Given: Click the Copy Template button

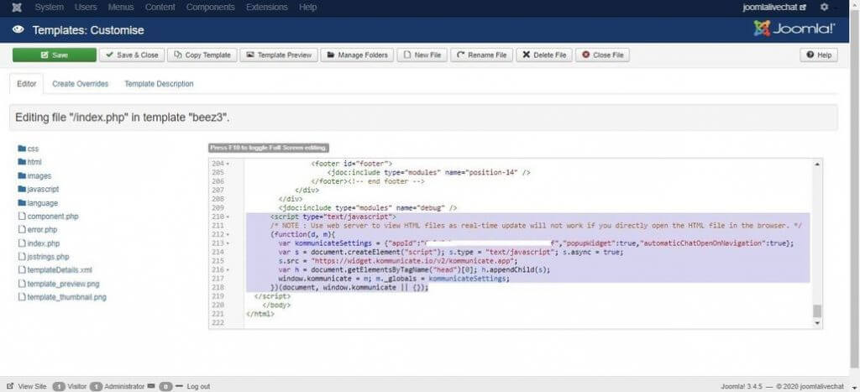Looking at the screenshot, I should [202, 55].
